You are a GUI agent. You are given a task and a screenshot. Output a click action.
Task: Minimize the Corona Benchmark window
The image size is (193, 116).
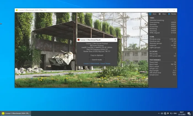click(161, 10)
